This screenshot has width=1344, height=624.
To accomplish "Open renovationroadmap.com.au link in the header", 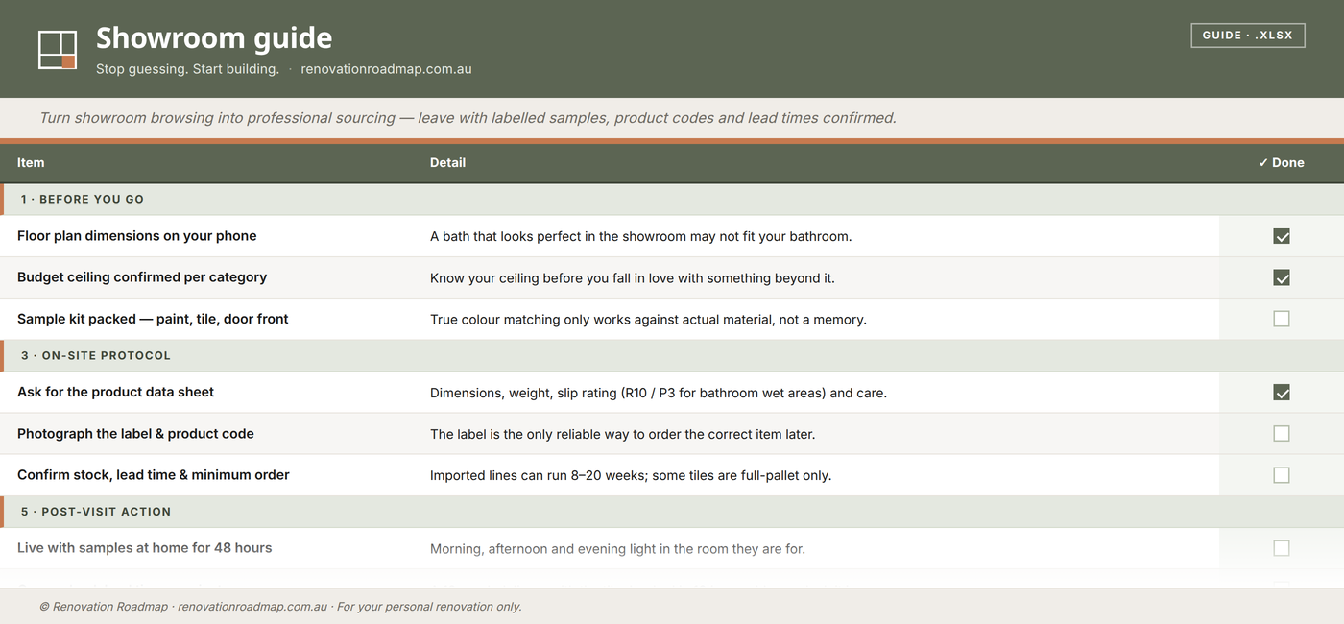I will 386,69.
